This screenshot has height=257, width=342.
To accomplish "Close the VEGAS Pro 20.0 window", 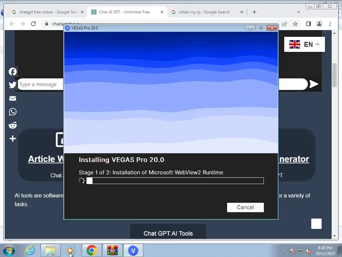I will point(272,28).
